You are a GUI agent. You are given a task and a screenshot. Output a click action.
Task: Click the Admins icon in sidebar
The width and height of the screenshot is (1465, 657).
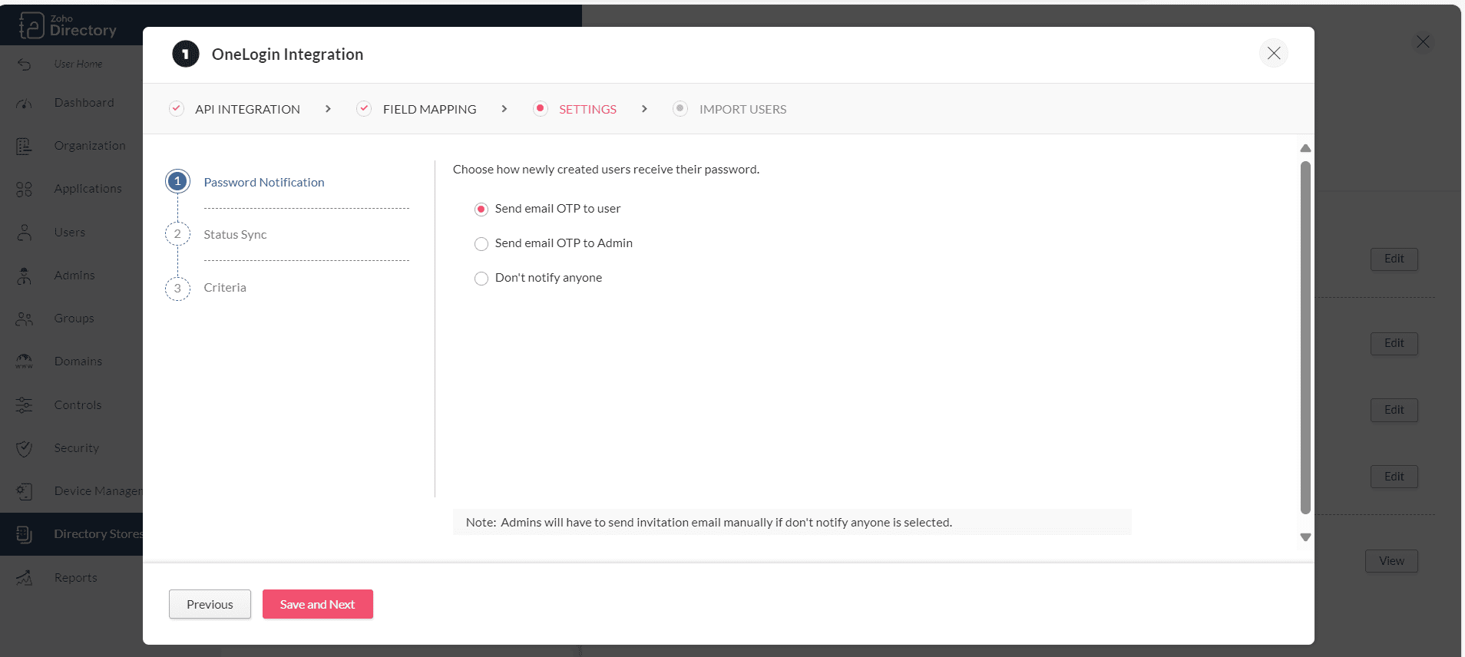(25, 276)
